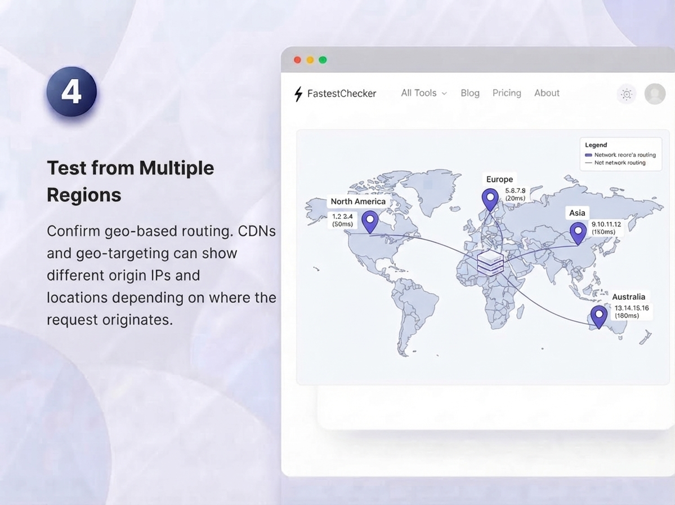Click the North America region label
The image size is (675, 505).
point(358,201)
